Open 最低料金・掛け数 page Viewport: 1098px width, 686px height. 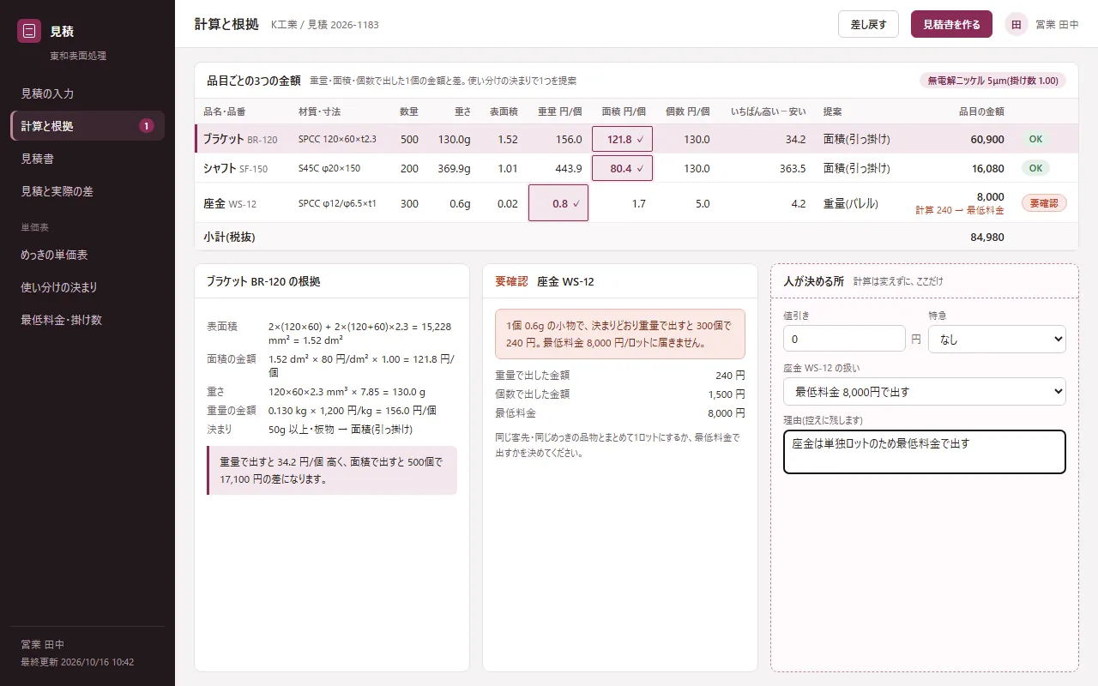(x=87, y=320)
